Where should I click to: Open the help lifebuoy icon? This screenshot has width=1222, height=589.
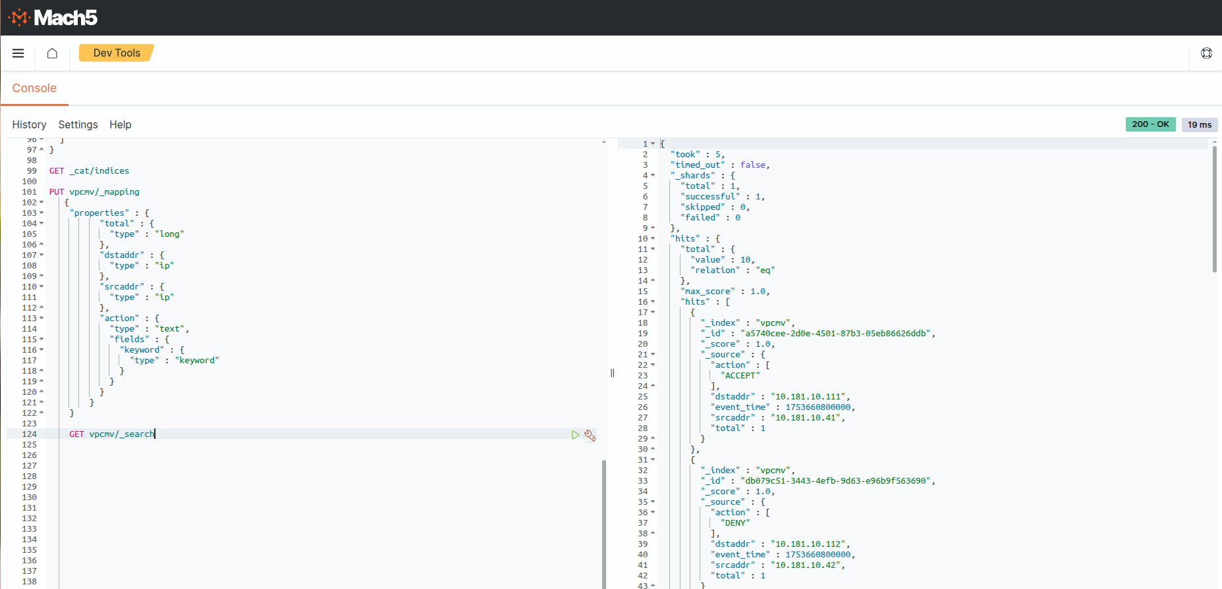point(1206,53)
